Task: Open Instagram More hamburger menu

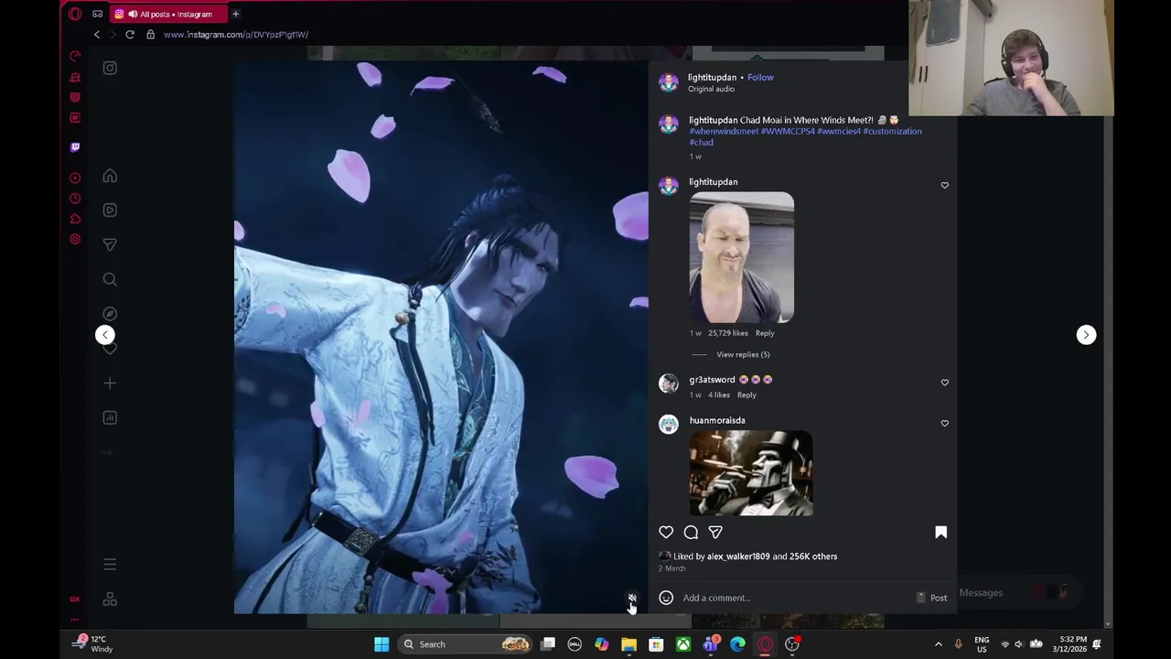Action: (x=110, y=565)
